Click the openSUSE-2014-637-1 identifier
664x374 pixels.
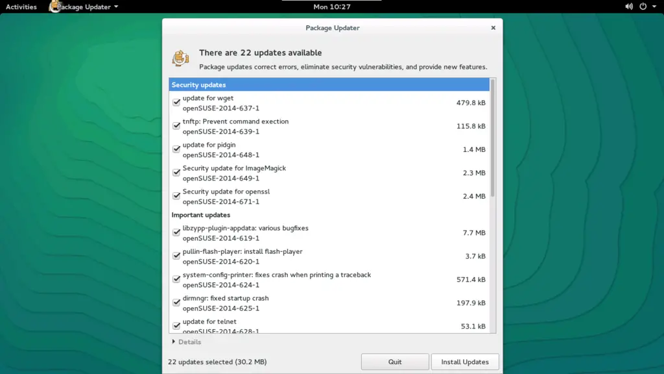coord(221,108)
